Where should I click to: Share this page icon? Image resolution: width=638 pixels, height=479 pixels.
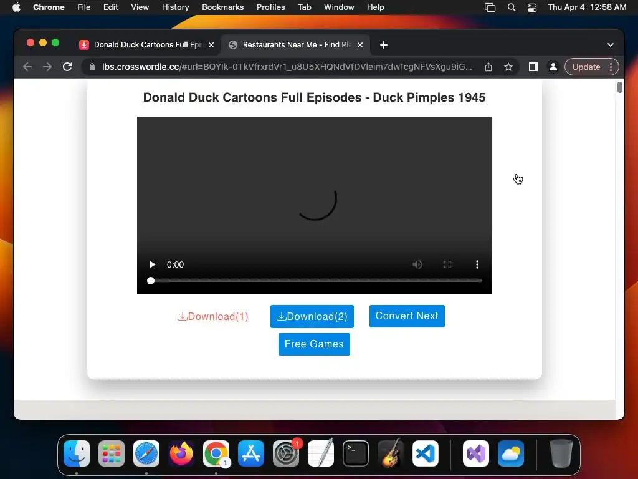pyautogui.click(x=488, y=67)
